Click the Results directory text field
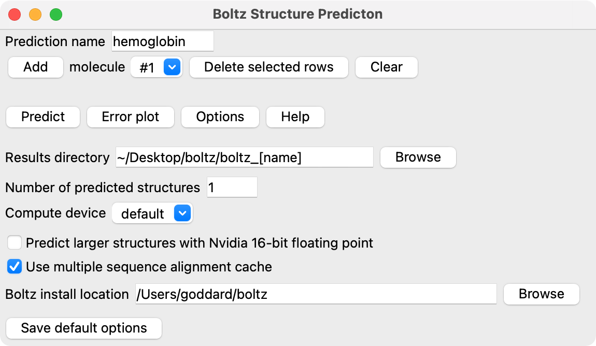This screenshot has height=346, width=596. (244, 157)
